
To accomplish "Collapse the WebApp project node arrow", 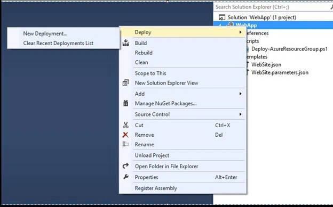I will pos(220,25).
